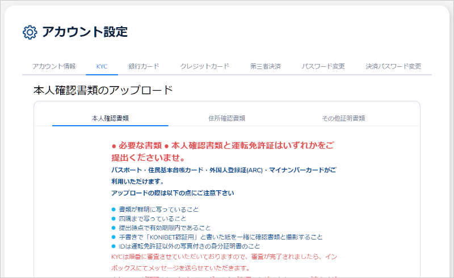Open the パスワード変更 tab
The height and width of the screenshot is (278, 454).
coord(323,66)
